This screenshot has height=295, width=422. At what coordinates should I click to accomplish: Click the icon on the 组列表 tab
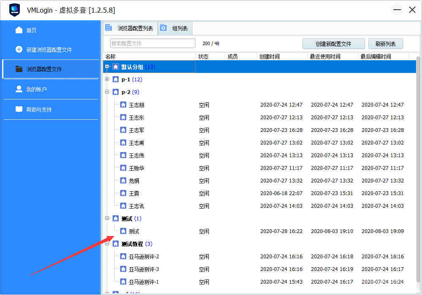pyautogui.click(x=163, y=28)
